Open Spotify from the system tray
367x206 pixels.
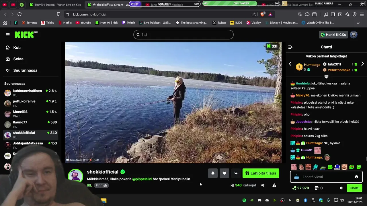click(244, 200)
